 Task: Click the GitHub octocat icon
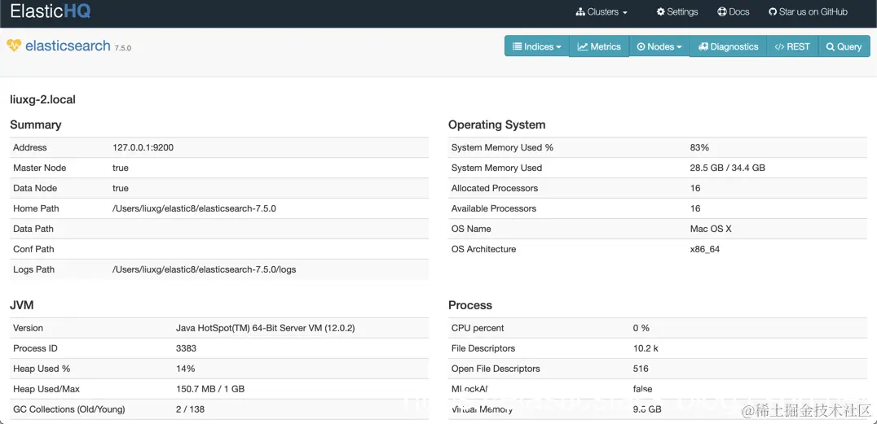coord(773,11)
